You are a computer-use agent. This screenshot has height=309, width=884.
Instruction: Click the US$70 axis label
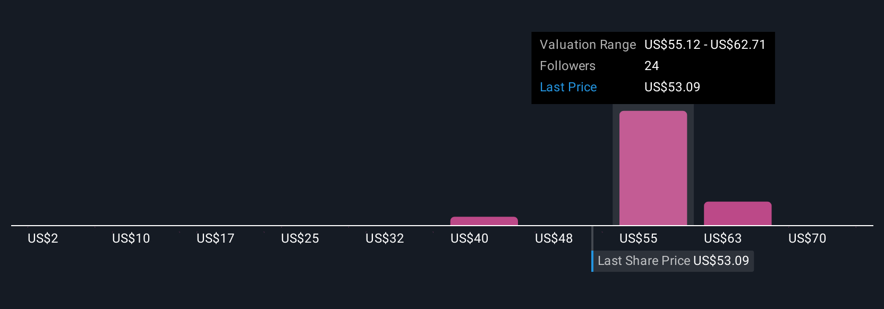(807, 238)
